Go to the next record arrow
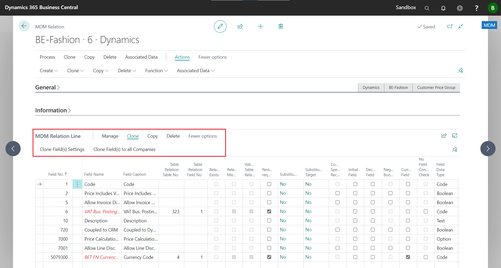This screenshot has height=268, width=501. coord(488,149)
